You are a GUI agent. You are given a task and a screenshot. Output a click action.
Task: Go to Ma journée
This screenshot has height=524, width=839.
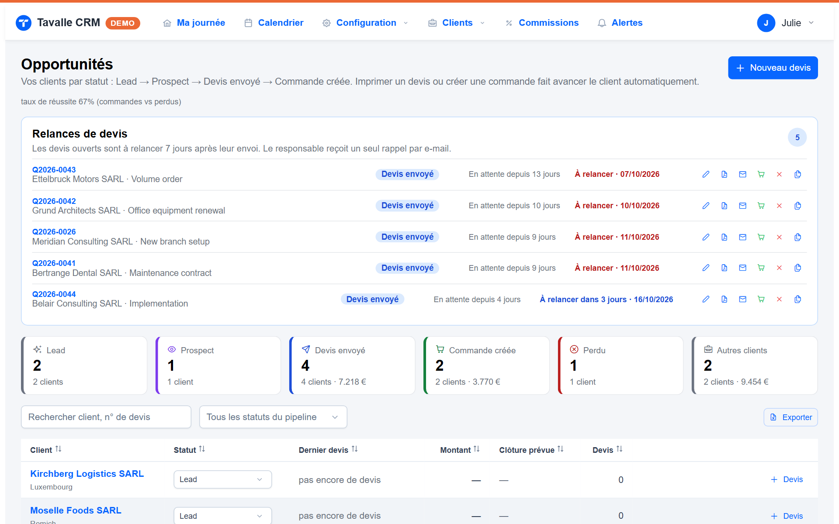pos(194,23)
